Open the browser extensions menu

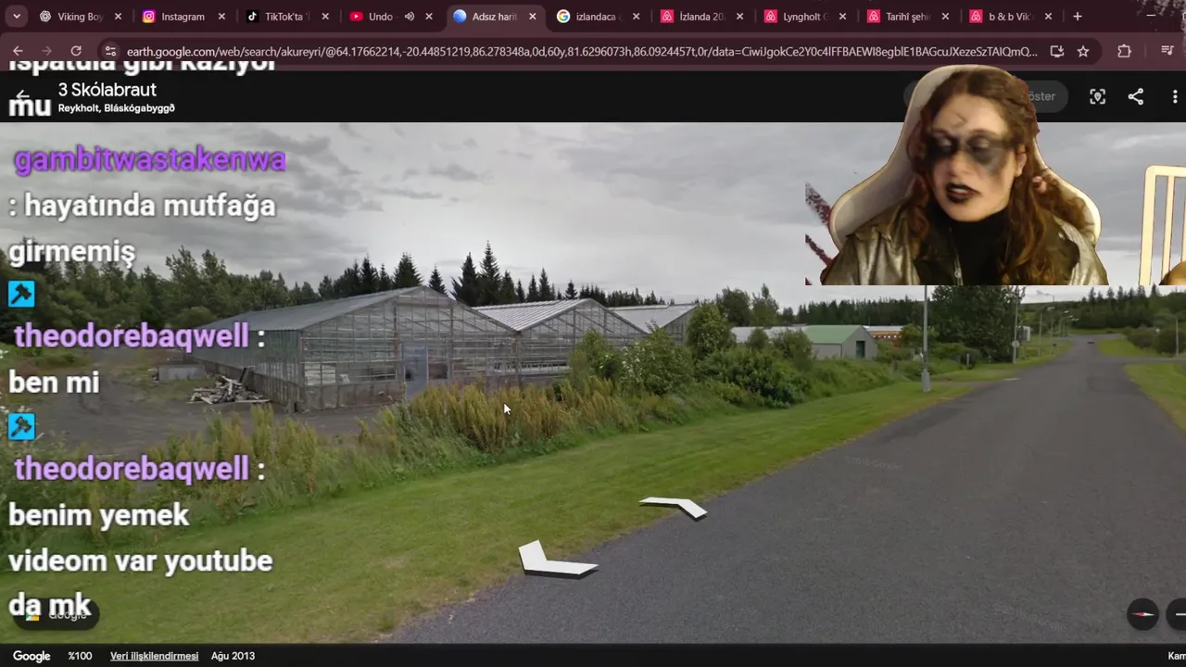coord(1124,51)
